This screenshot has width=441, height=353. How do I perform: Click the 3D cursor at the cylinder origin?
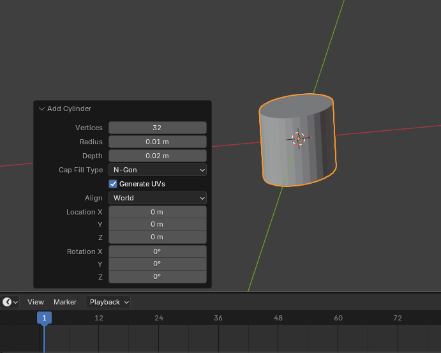[299, 139]
